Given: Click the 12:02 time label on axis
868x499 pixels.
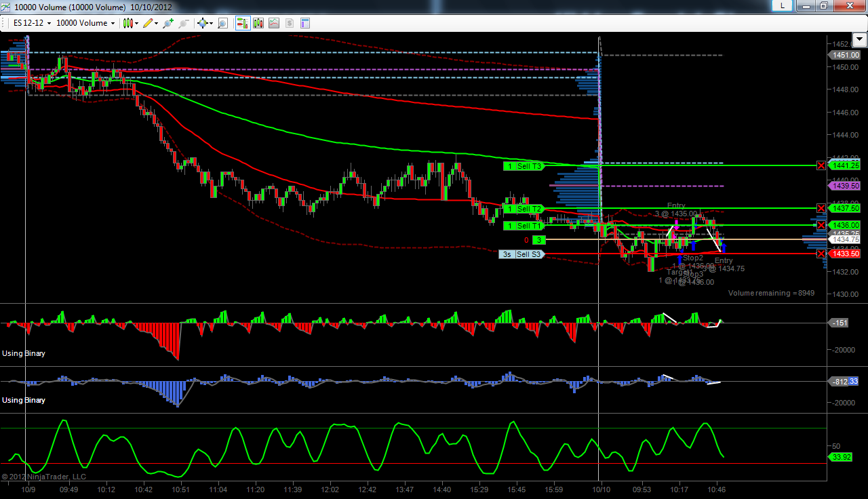Looking at the screenshot, I should [330, 490].
